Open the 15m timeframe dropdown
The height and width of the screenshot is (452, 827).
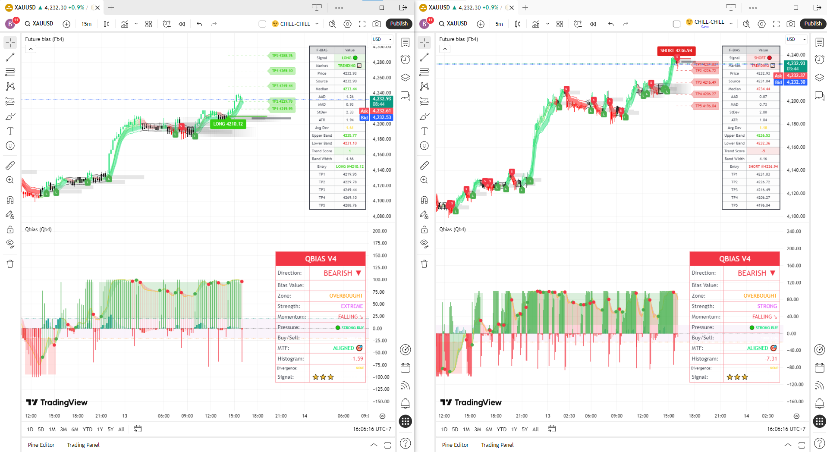(x=86, y=24)
